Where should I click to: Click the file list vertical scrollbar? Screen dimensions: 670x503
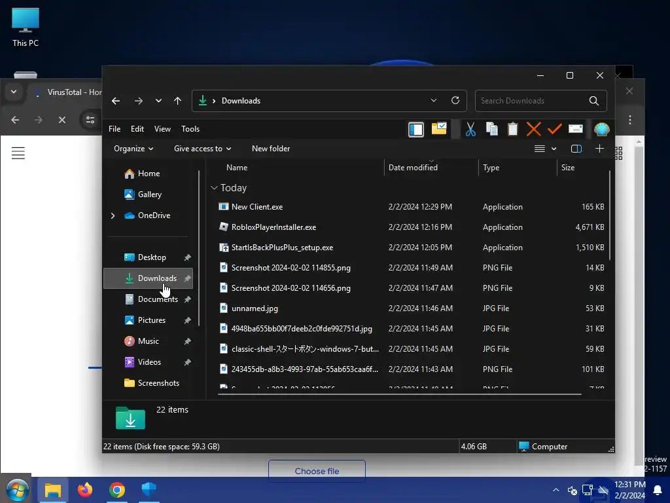coord(610,215)
